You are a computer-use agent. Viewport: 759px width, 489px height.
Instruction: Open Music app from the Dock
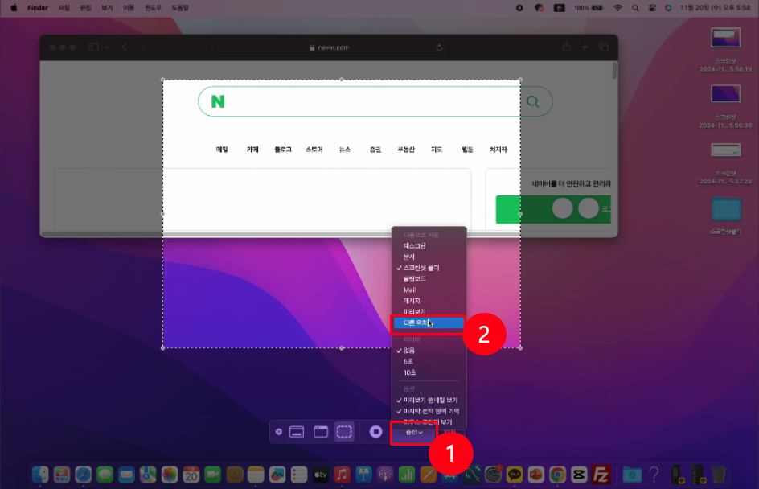point(342,475)
